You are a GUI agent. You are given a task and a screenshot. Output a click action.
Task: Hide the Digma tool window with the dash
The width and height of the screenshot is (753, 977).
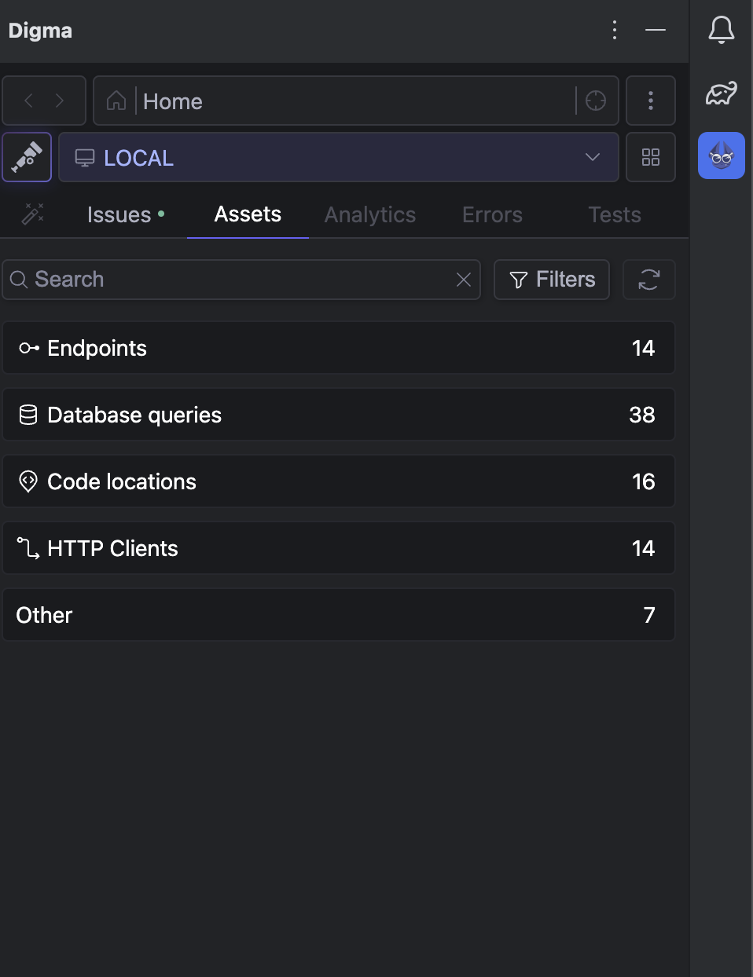pos(656,30)
